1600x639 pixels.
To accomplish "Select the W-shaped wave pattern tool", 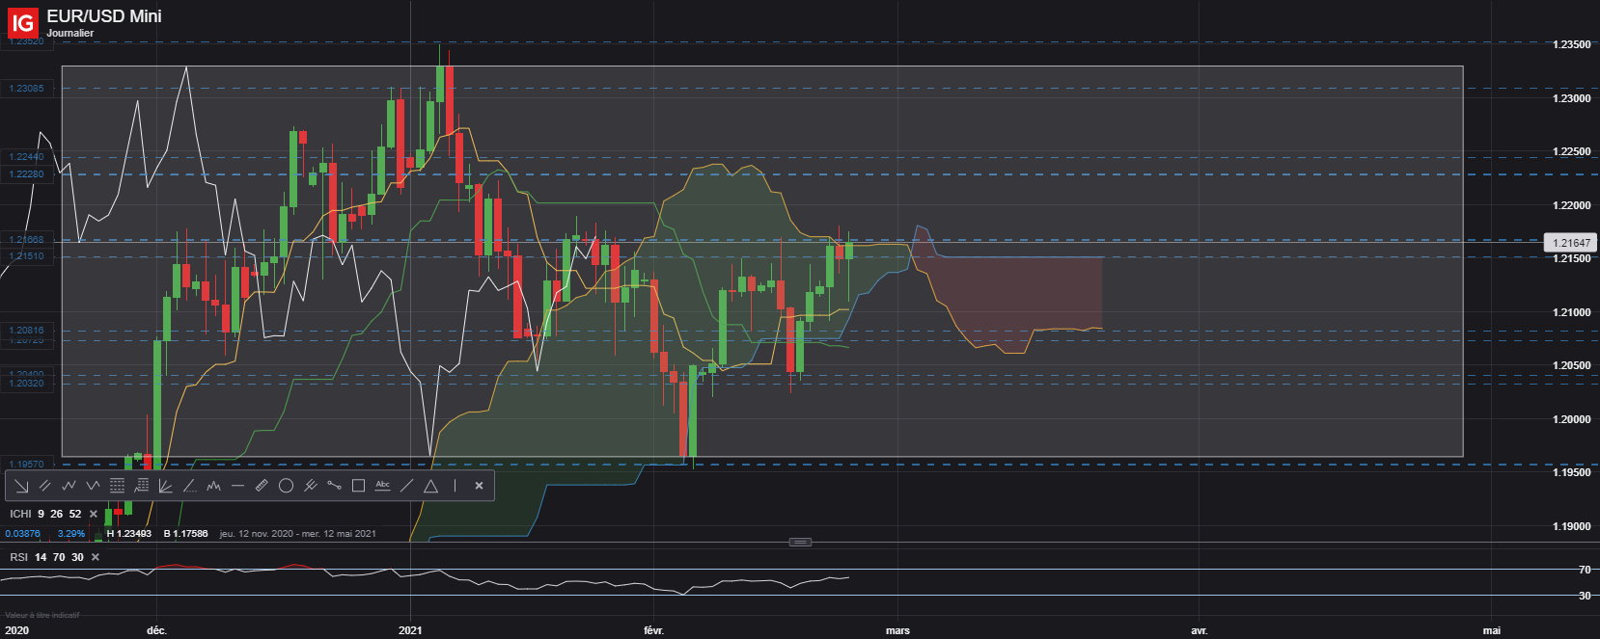I will [93, 486].
